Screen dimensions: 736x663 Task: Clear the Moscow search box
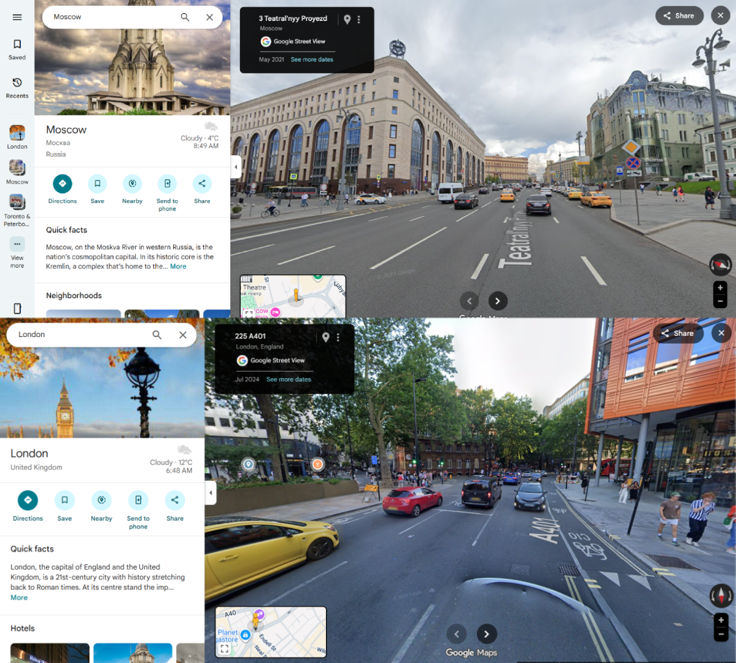click(210, 17)
